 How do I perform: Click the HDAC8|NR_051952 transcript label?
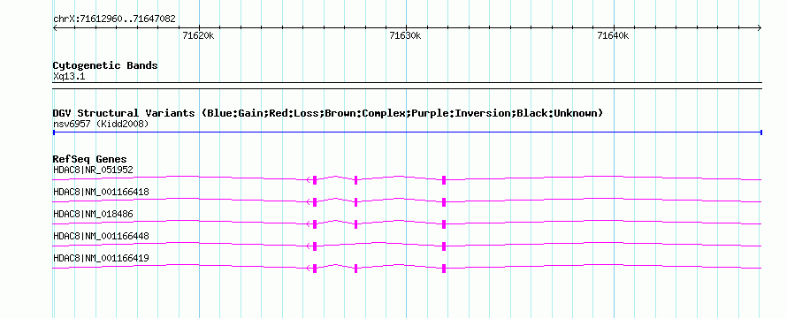(x=93, y=170)
